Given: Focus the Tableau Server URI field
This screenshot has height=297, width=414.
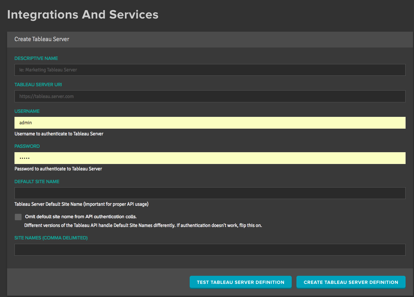Looking at the screenshot, I should 210,96.
